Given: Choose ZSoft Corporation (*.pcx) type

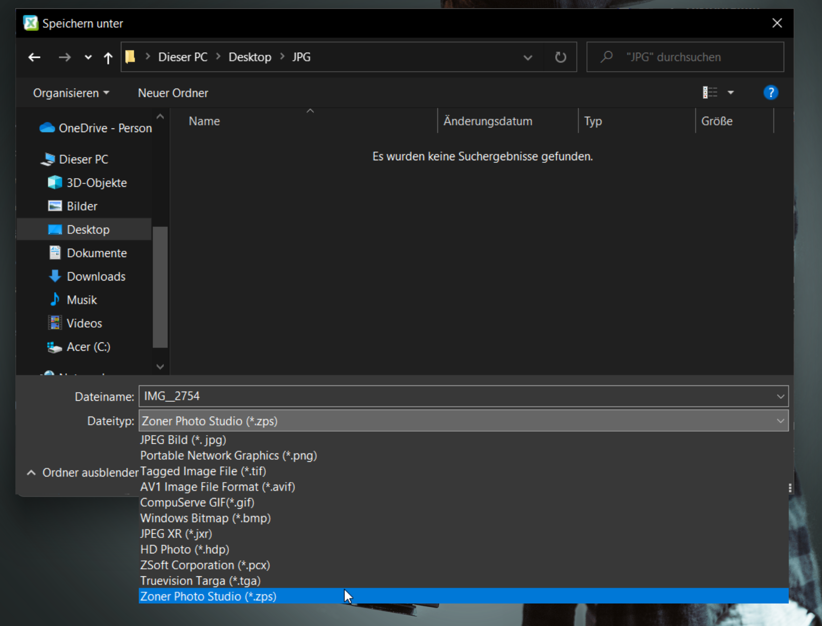Looking at the screenshot, I should click(463, 565).
